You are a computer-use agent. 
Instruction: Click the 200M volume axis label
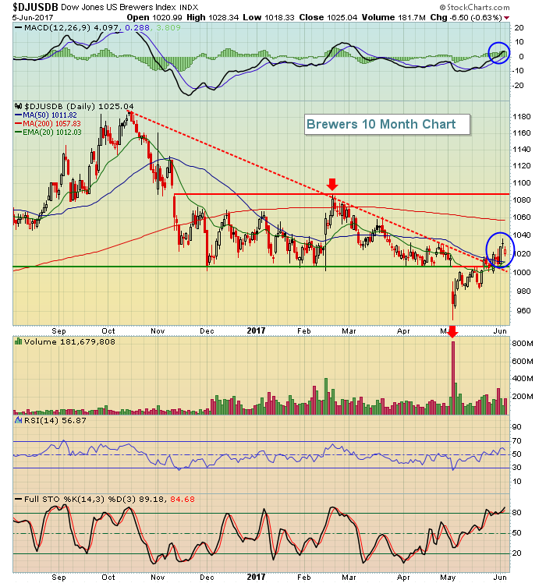pyautogui.click(x=523, y=397)
